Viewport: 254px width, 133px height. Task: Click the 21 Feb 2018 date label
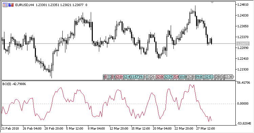pyautogui.click(x=10, y=129)
